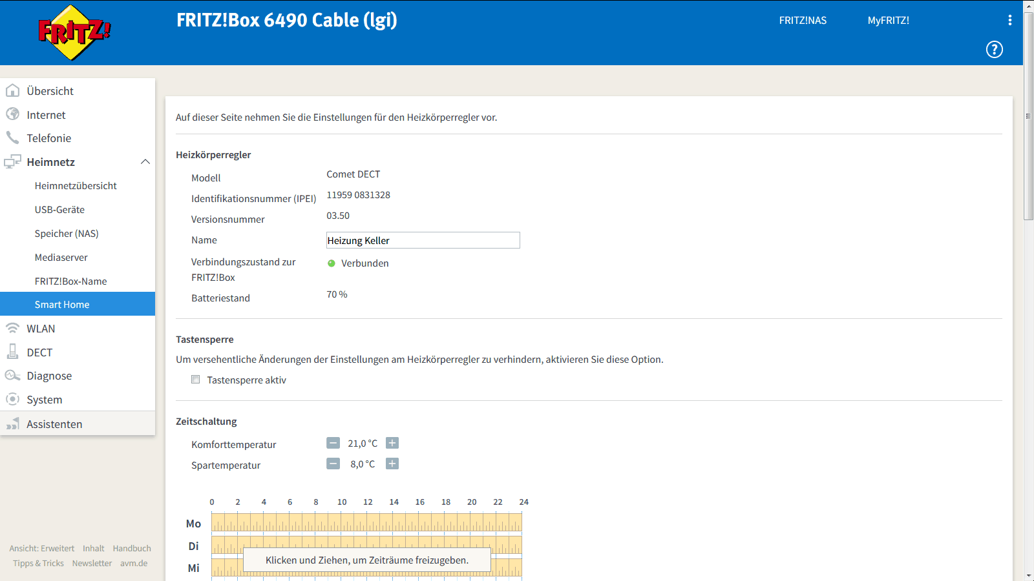Increase Komforttemperatur with plus button
Viewport: 1034px width, 581px height.
pos(392,443)
